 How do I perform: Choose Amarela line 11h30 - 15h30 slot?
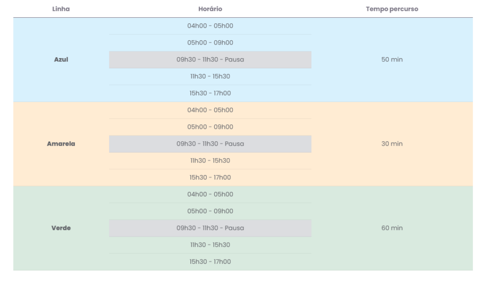[x=210, y=161]
